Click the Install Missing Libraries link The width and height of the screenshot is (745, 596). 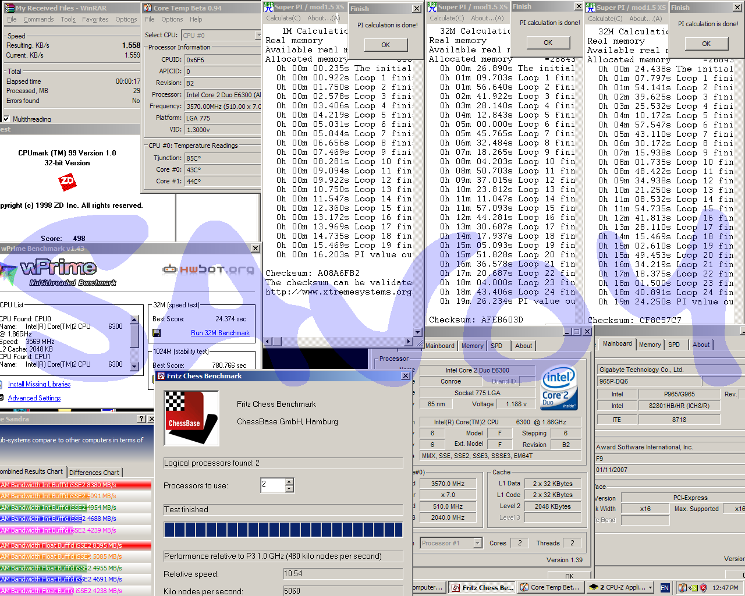coord(39,384)
